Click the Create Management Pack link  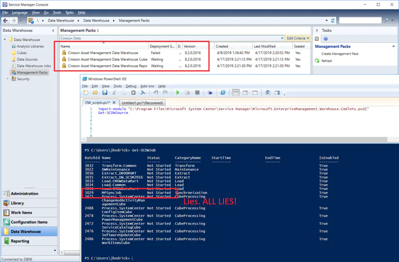pyautogui.click(x=340, y=54)
